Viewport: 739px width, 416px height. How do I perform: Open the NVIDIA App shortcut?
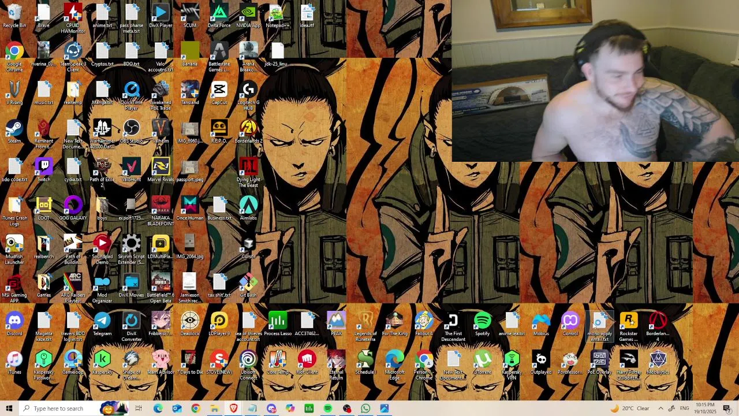(x=248, y=16)
